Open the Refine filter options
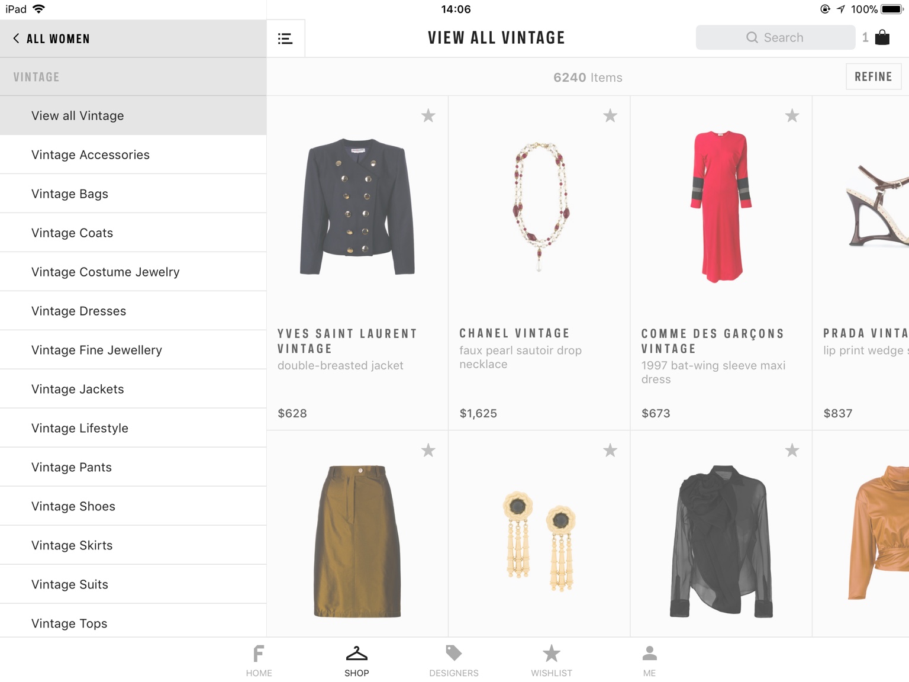909x682 pixels. tap(873, 76)
